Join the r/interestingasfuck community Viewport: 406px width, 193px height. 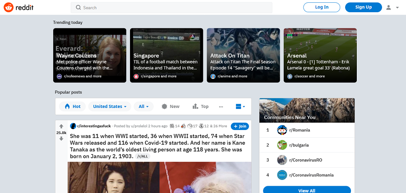(240, 126)
